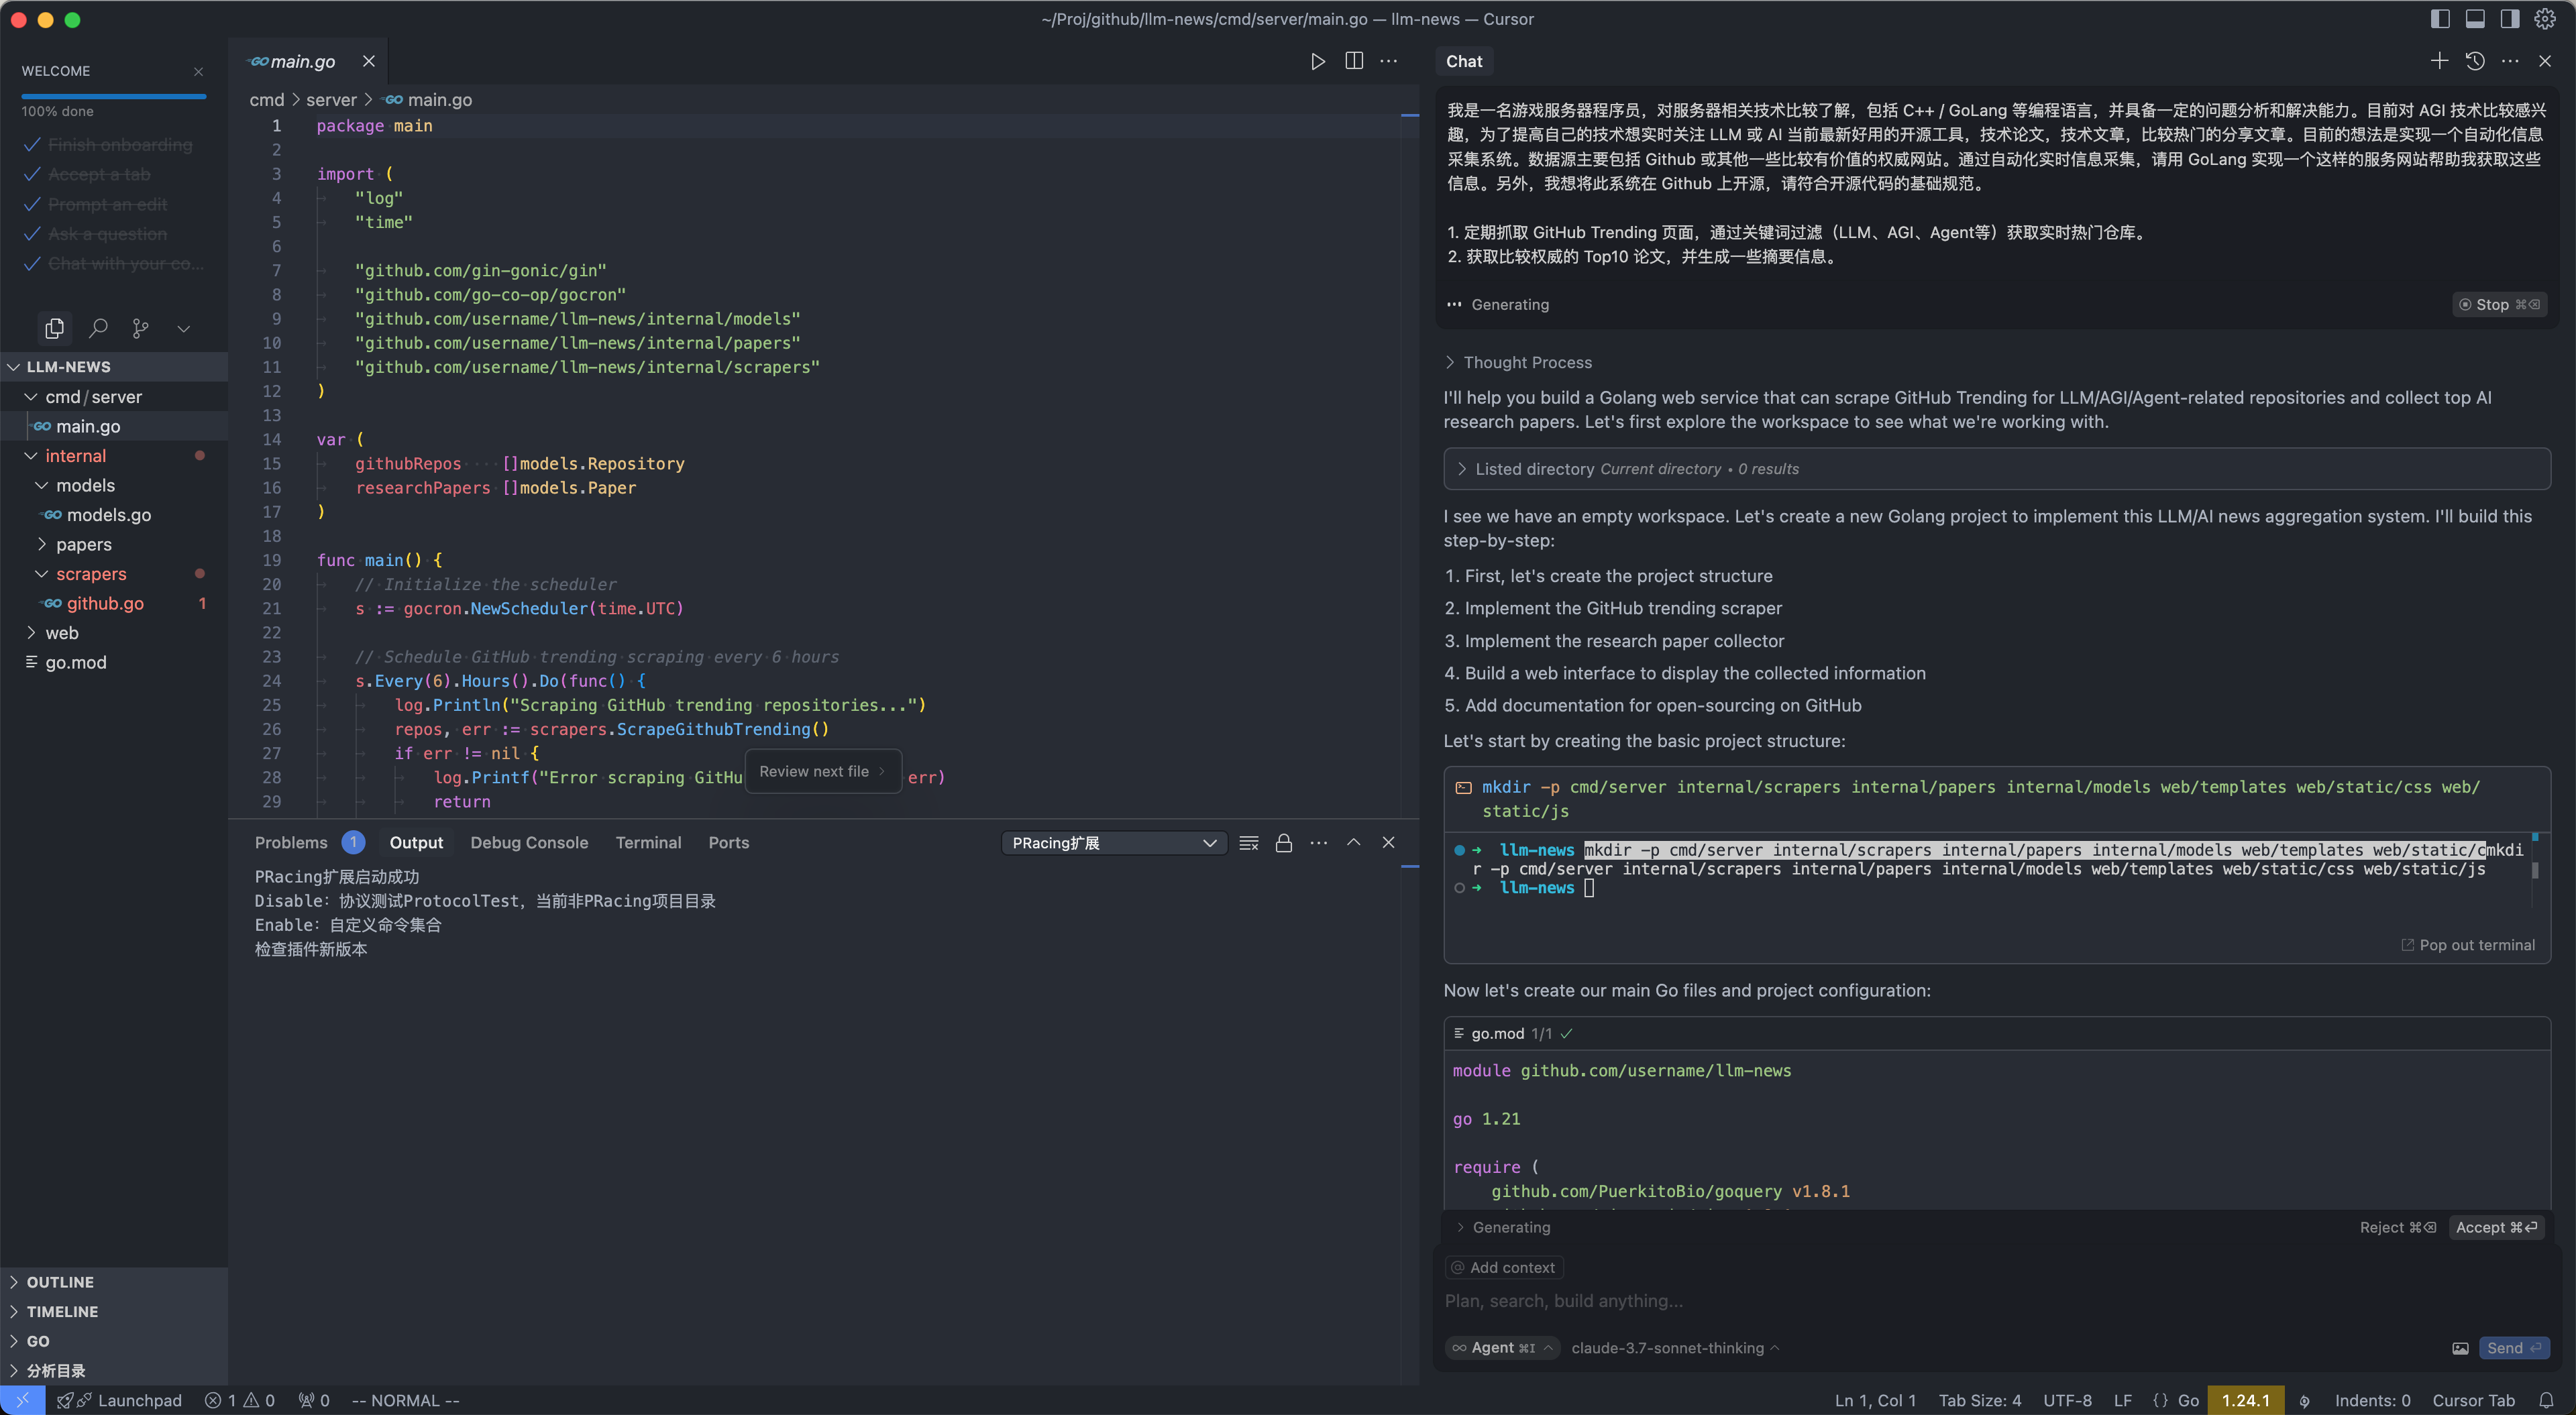Expand the OUTLINE section

point(114,1282)
